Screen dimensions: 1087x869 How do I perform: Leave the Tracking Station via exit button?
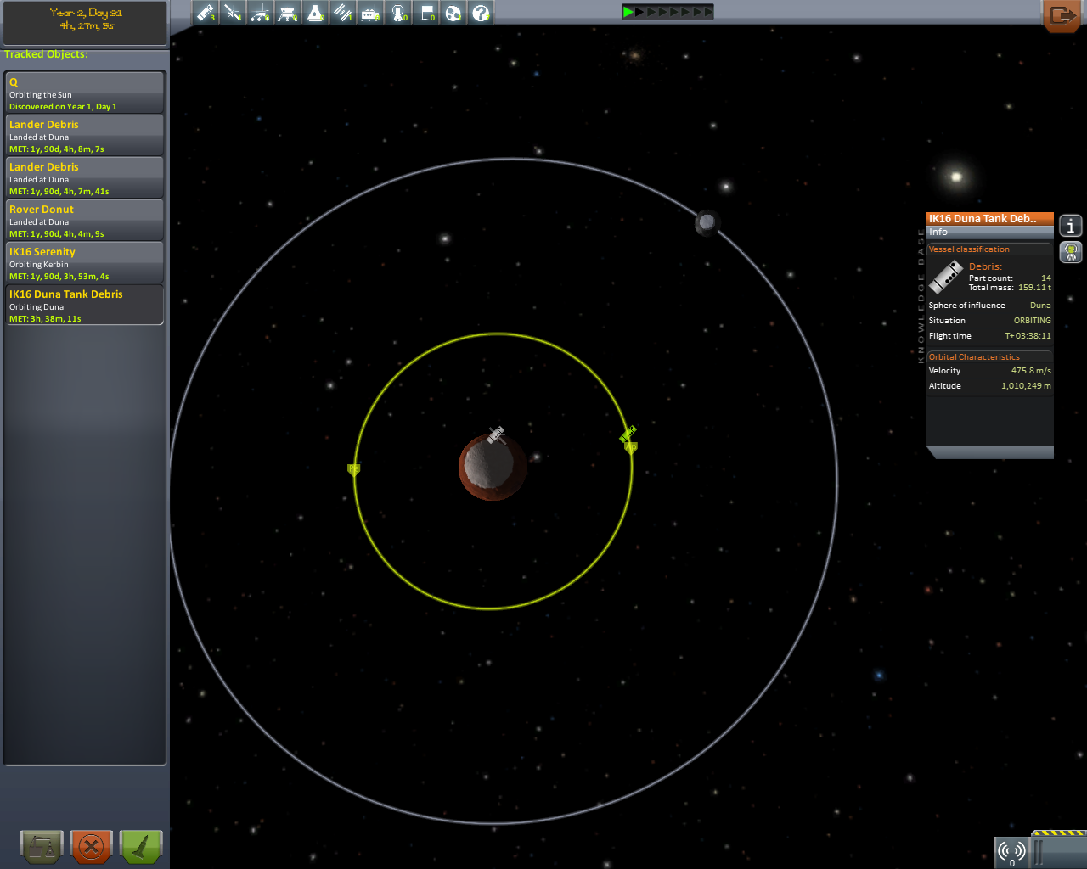coord(1062,15)
